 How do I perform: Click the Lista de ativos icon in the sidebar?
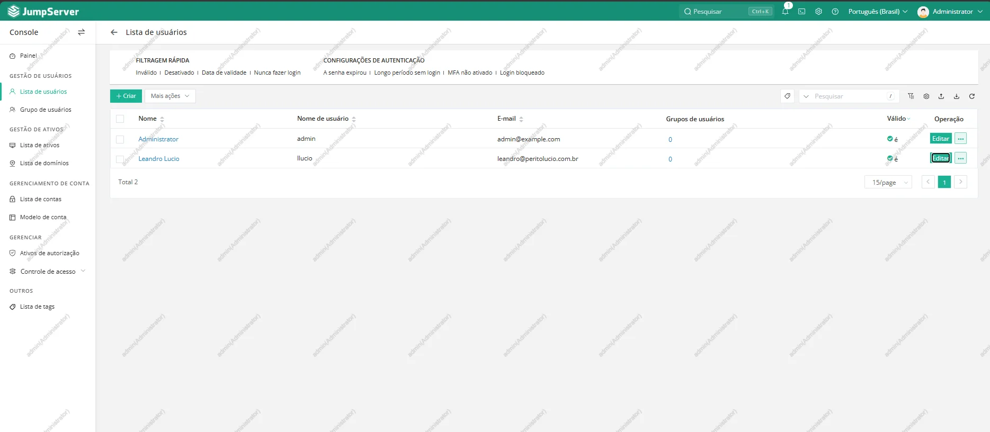pyautogui.click(x=13, y=145)
